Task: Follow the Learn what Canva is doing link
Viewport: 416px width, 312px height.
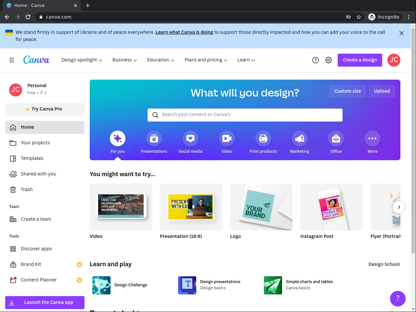Action: (184, 32)
